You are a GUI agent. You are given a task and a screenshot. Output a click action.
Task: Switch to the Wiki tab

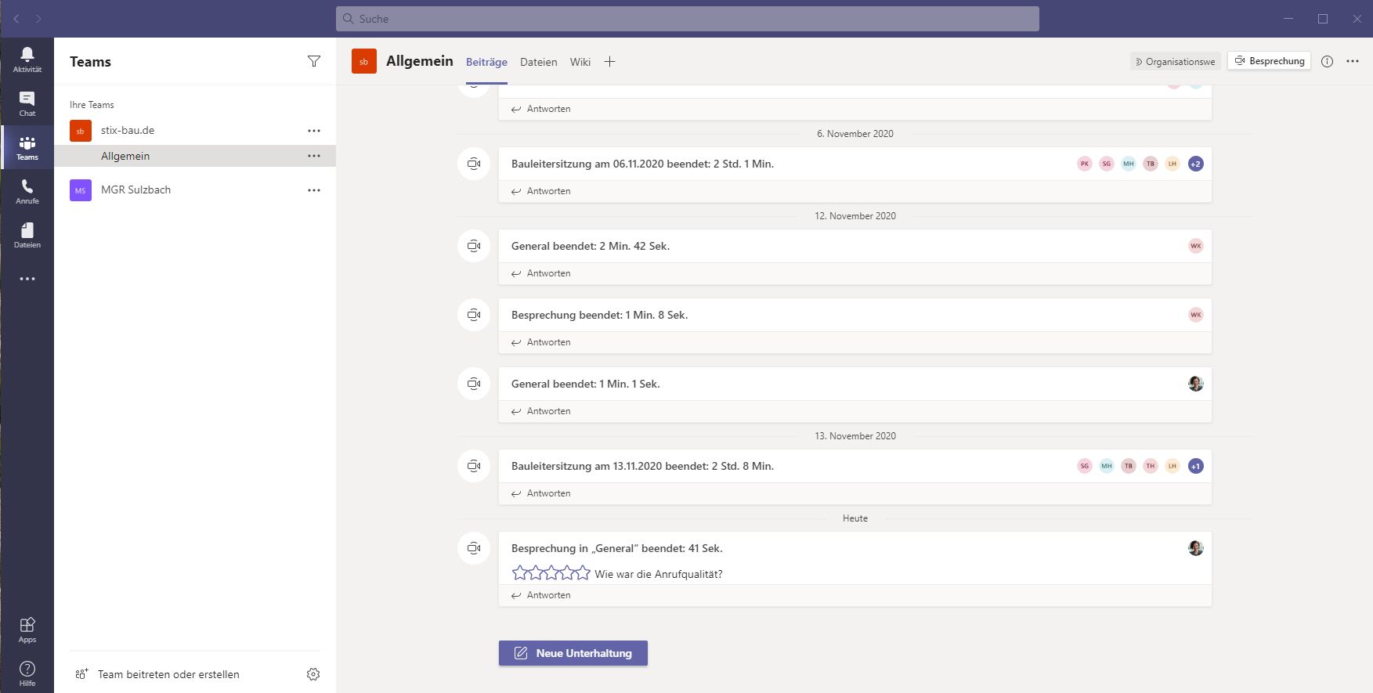click(580, 62)
